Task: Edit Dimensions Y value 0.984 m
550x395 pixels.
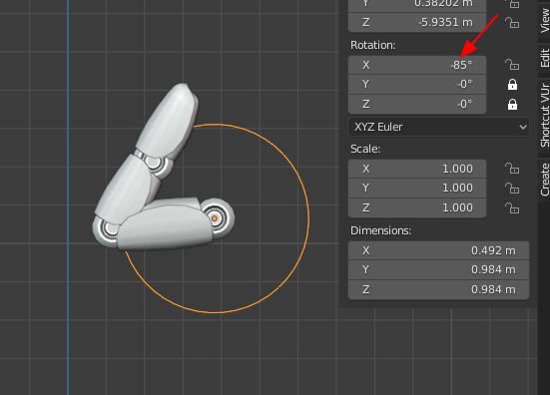Action: click(x=438, y=270)
